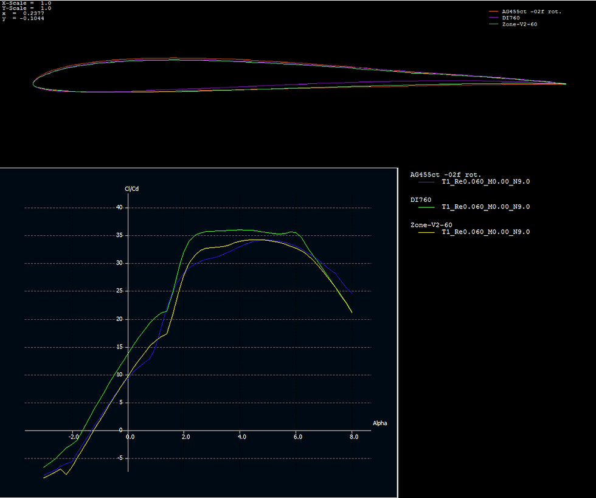Click the green line sample for DI760 polar

click(x=426, y=207)
